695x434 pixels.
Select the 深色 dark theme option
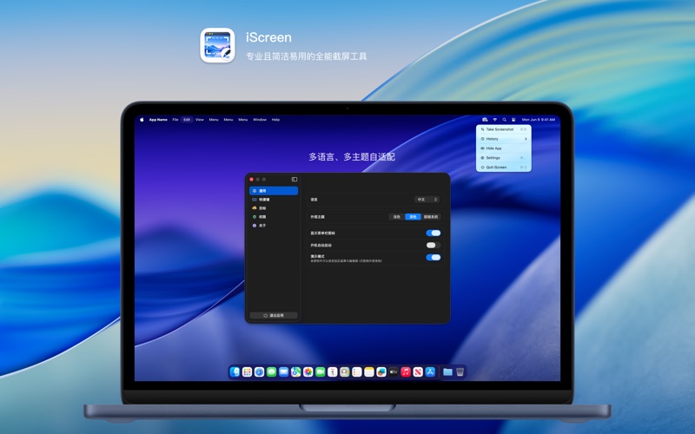click(413, 217)
